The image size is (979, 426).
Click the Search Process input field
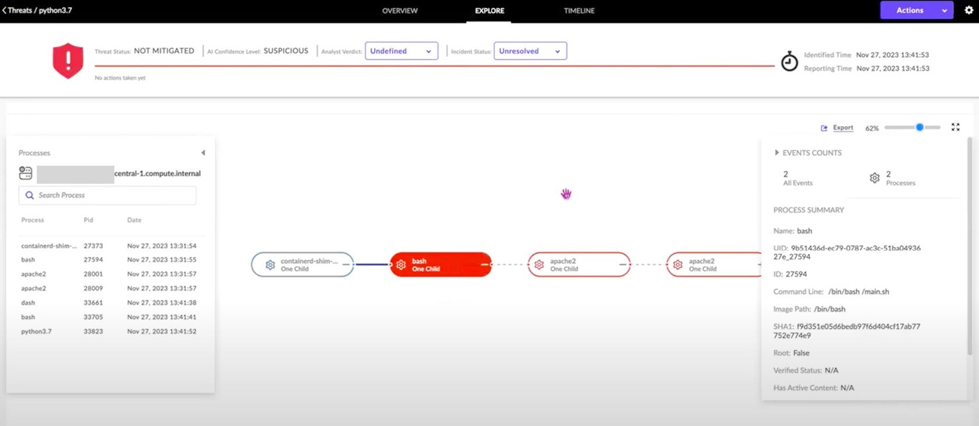[x=114, y=195]
